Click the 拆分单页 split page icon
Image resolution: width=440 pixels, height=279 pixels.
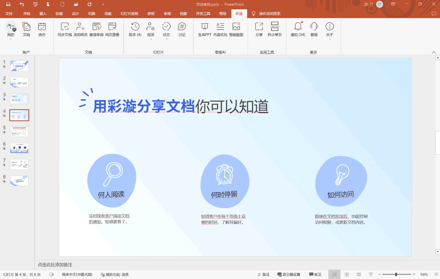(x=275, y=27)
